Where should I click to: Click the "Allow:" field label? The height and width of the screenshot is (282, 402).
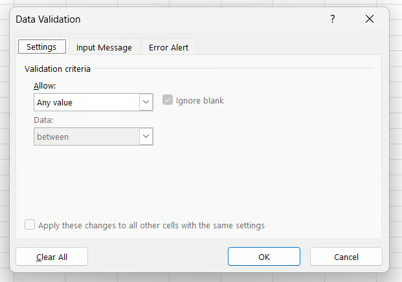click(43, 85)
